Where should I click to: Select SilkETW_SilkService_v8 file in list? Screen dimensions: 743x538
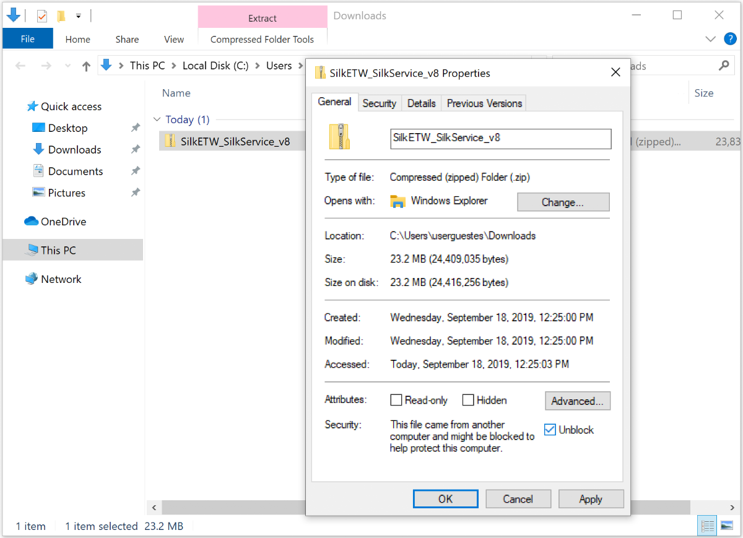[235, 141]
